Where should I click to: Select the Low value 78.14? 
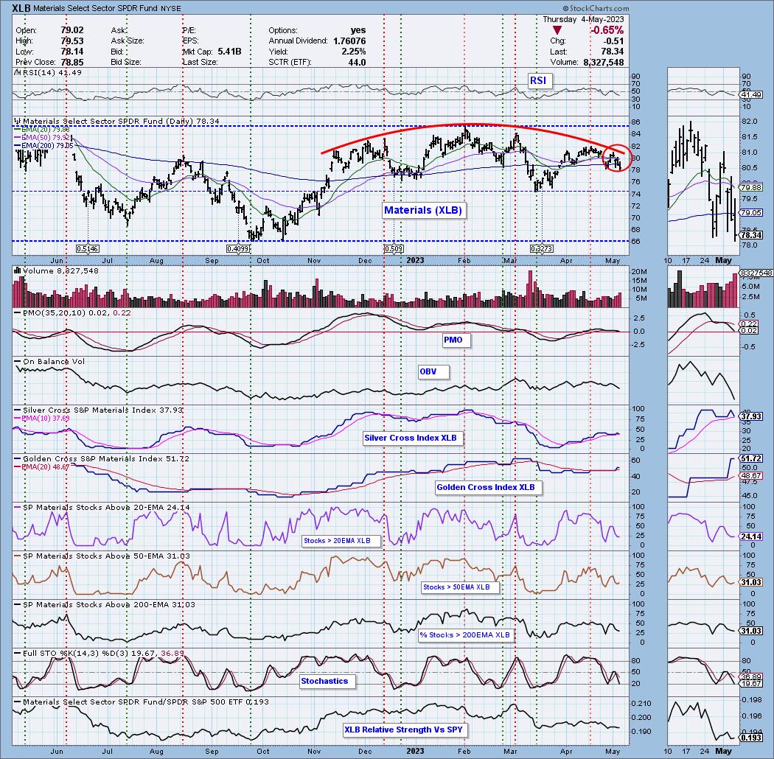72,52
